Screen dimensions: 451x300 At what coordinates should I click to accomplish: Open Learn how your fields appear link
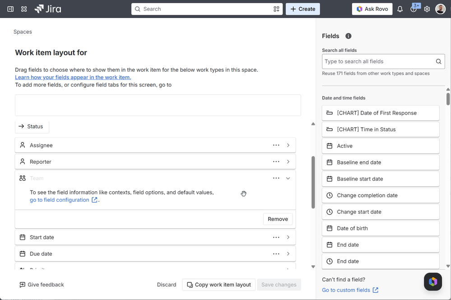click(x=73, y=77)
